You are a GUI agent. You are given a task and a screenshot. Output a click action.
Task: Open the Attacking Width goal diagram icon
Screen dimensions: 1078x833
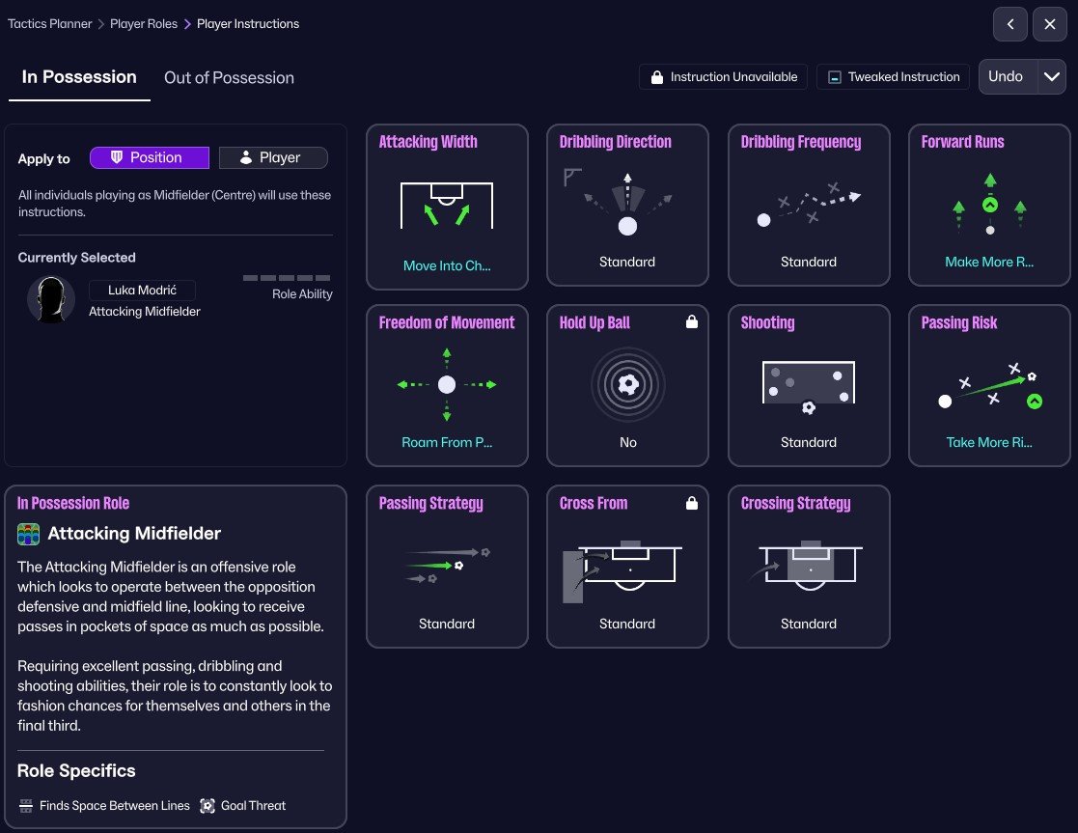coord(447,205)
